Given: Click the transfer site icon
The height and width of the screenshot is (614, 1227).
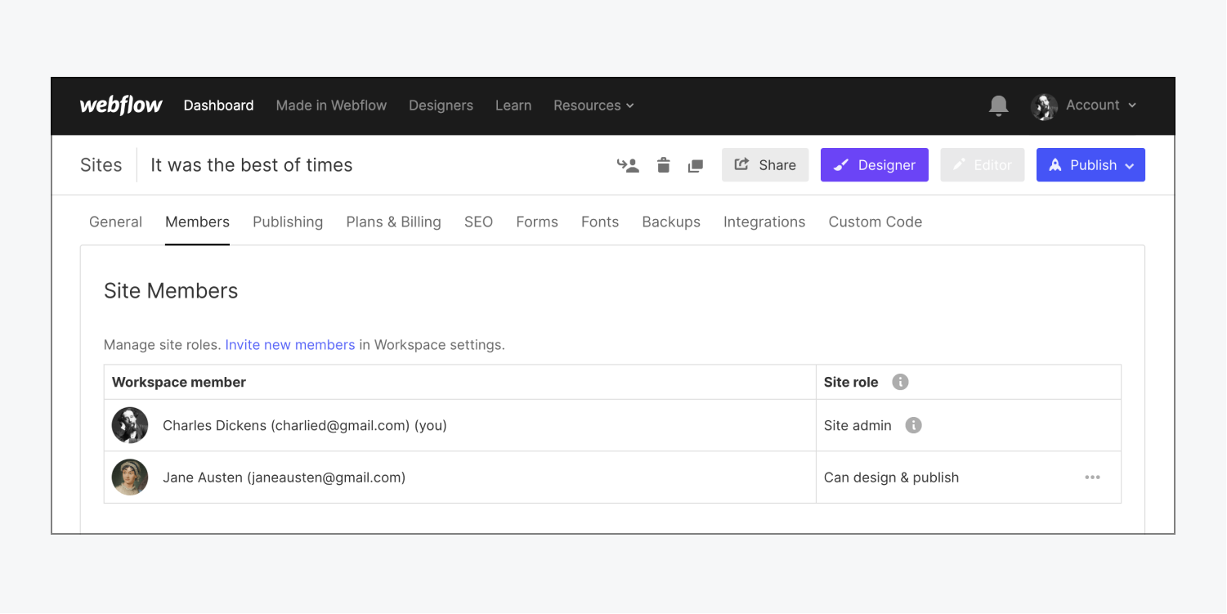Looking at the screenshot, I should click(628, 165).
